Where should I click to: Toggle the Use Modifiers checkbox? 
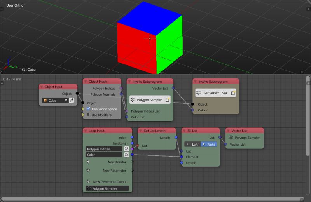88,115
